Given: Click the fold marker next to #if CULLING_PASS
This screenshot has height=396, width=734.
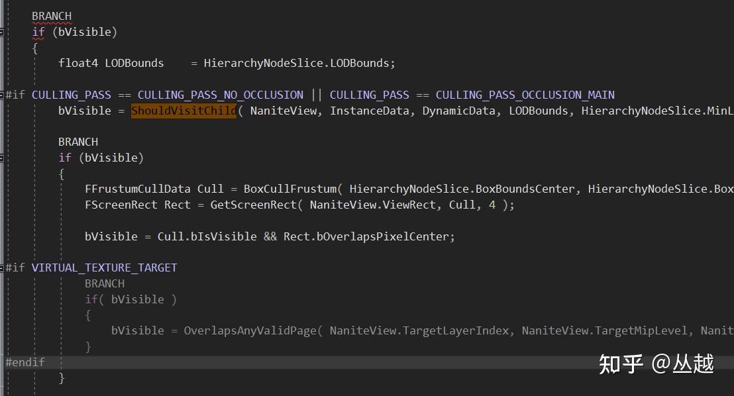Looking at the screenshot, I should (2, 94).
